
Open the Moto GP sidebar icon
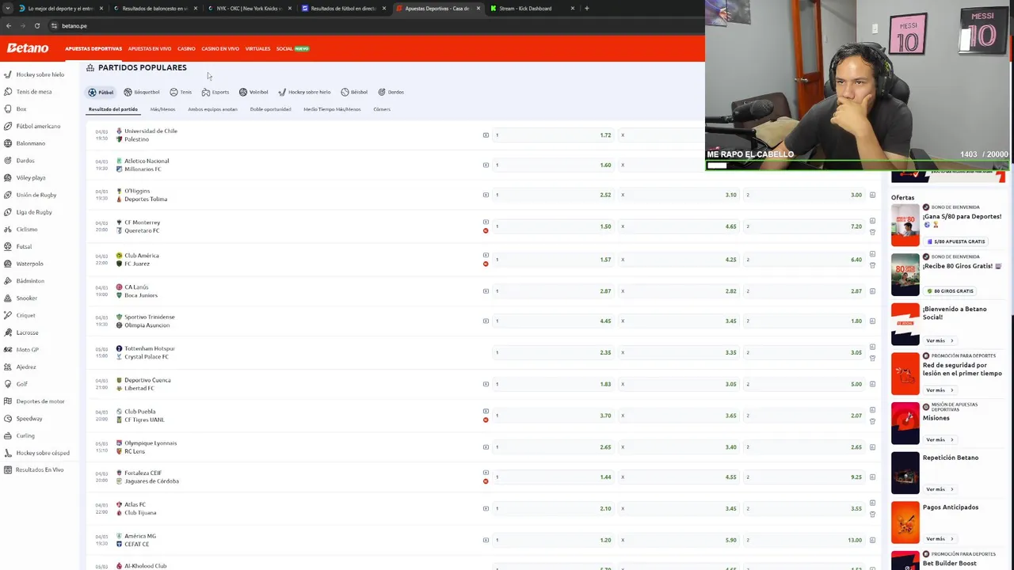[8, 350]
